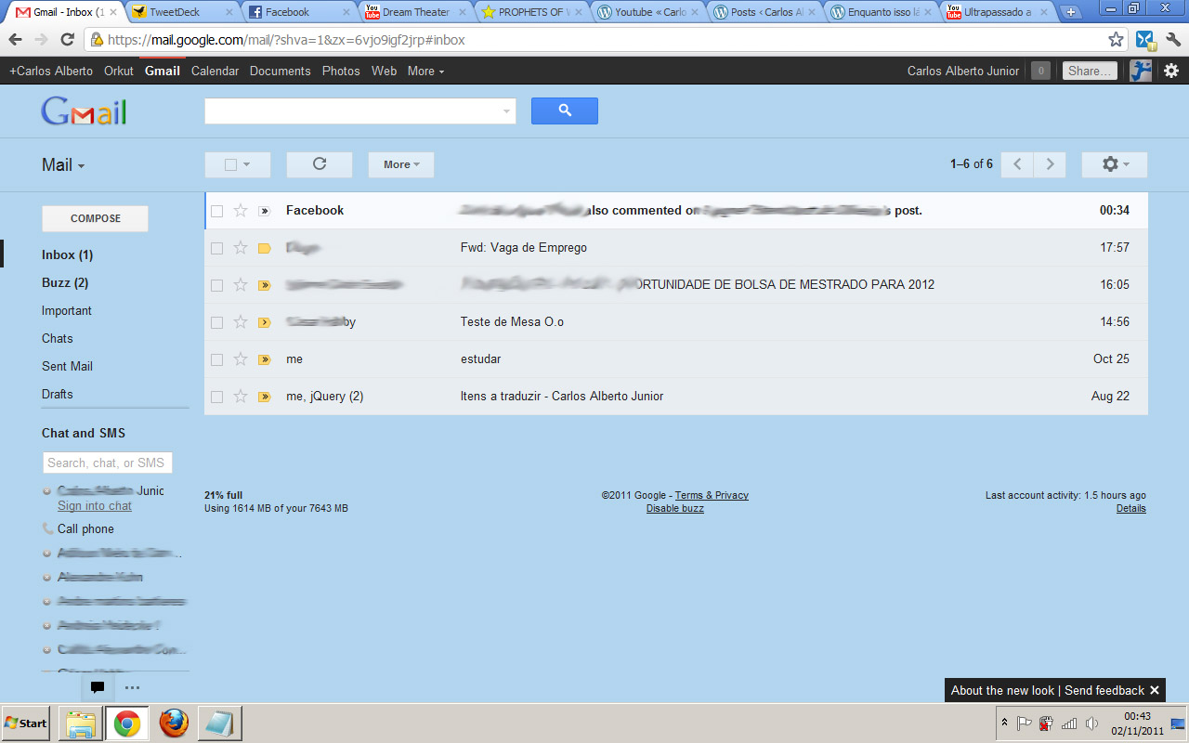Open the More menu in Google bar
This screenshot has height=743, width=1189.
(425, 71)
